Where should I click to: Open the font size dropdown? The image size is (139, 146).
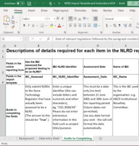coord(54,19)
